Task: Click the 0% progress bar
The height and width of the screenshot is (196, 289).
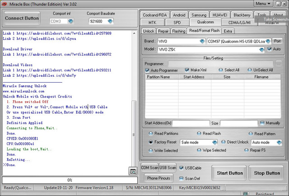Action: [x=70, y=180]
